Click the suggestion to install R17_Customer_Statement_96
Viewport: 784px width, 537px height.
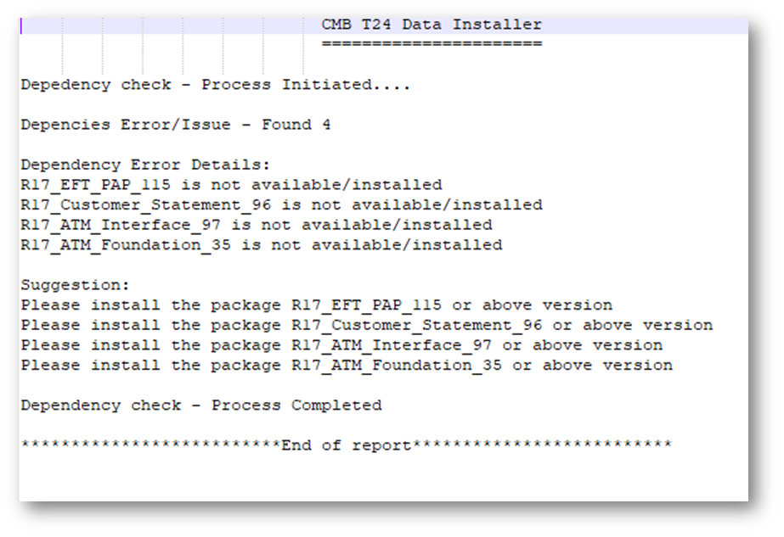coord(367,325)
